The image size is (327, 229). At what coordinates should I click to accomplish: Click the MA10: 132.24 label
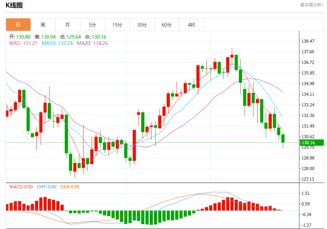click(57, 44)
